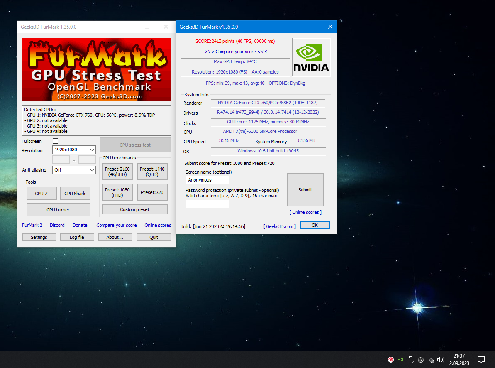
Task: Run the Preset:720 benchmark
Action: point(152,192)
